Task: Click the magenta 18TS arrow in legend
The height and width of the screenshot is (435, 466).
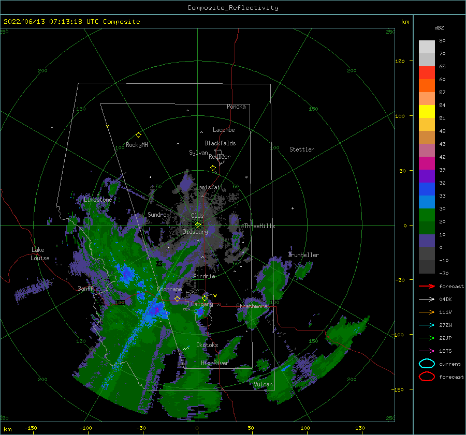Action: (427, 351)
